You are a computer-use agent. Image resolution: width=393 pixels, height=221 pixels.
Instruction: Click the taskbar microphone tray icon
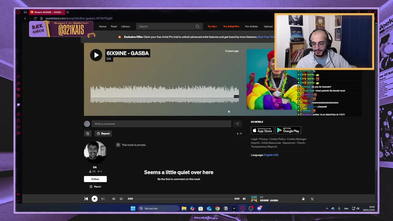339,209
